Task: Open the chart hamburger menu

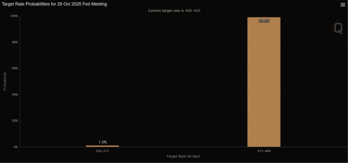Action: click(343, 5)
